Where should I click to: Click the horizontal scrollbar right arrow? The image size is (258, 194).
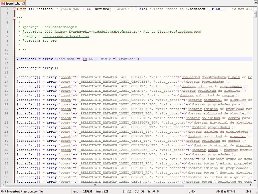coord(251,185)
